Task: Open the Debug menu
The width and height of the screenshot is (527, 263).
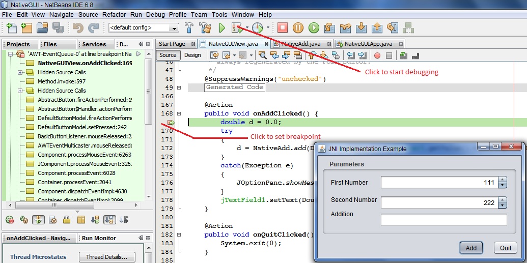Action: [155, 14]
